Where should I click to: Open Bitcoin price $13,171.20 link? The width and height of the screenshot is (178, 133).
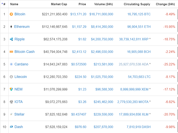78,14
